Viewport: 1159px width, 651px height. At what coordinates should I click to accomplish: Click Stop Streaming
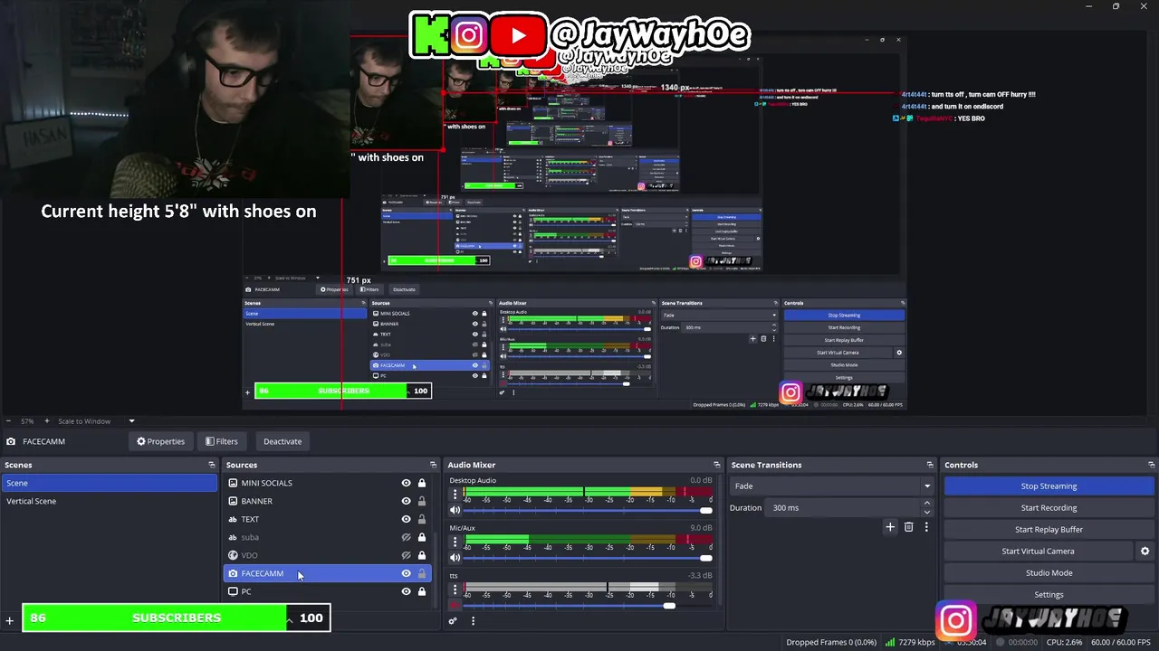1049,486
